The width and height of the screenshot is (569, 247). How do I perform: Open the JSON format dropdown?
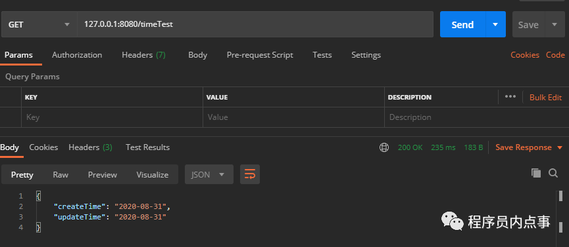209,175
